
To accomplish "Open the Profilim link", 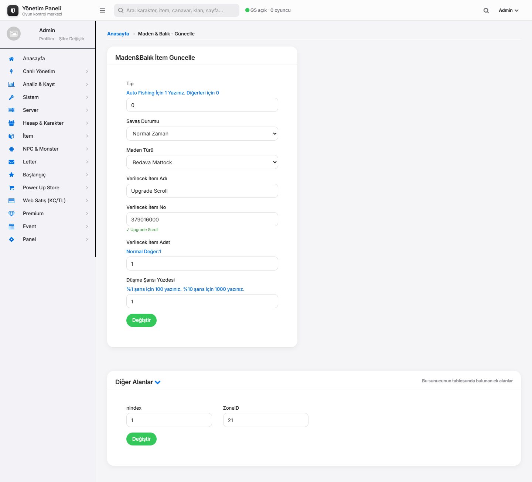I will point(47,39).
